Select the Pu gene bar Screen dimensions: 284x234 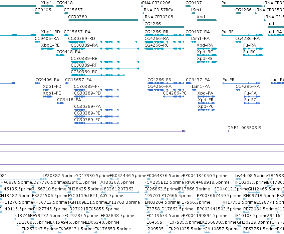click(243, 6)
